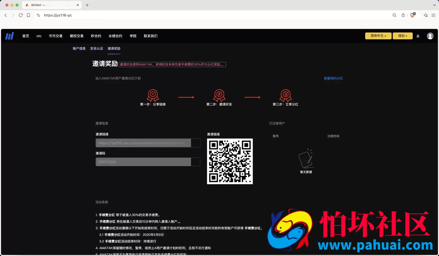Open Brave Shields icon
This screenshot has height=256, width=439.
tap(412, 15)
